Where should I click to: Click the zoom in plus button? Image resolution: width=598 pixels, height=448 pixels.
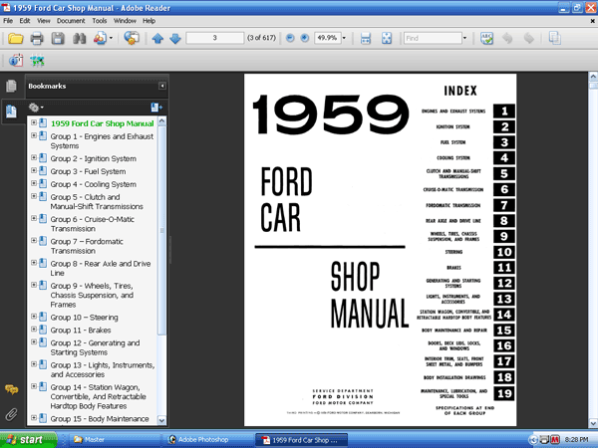304,38
